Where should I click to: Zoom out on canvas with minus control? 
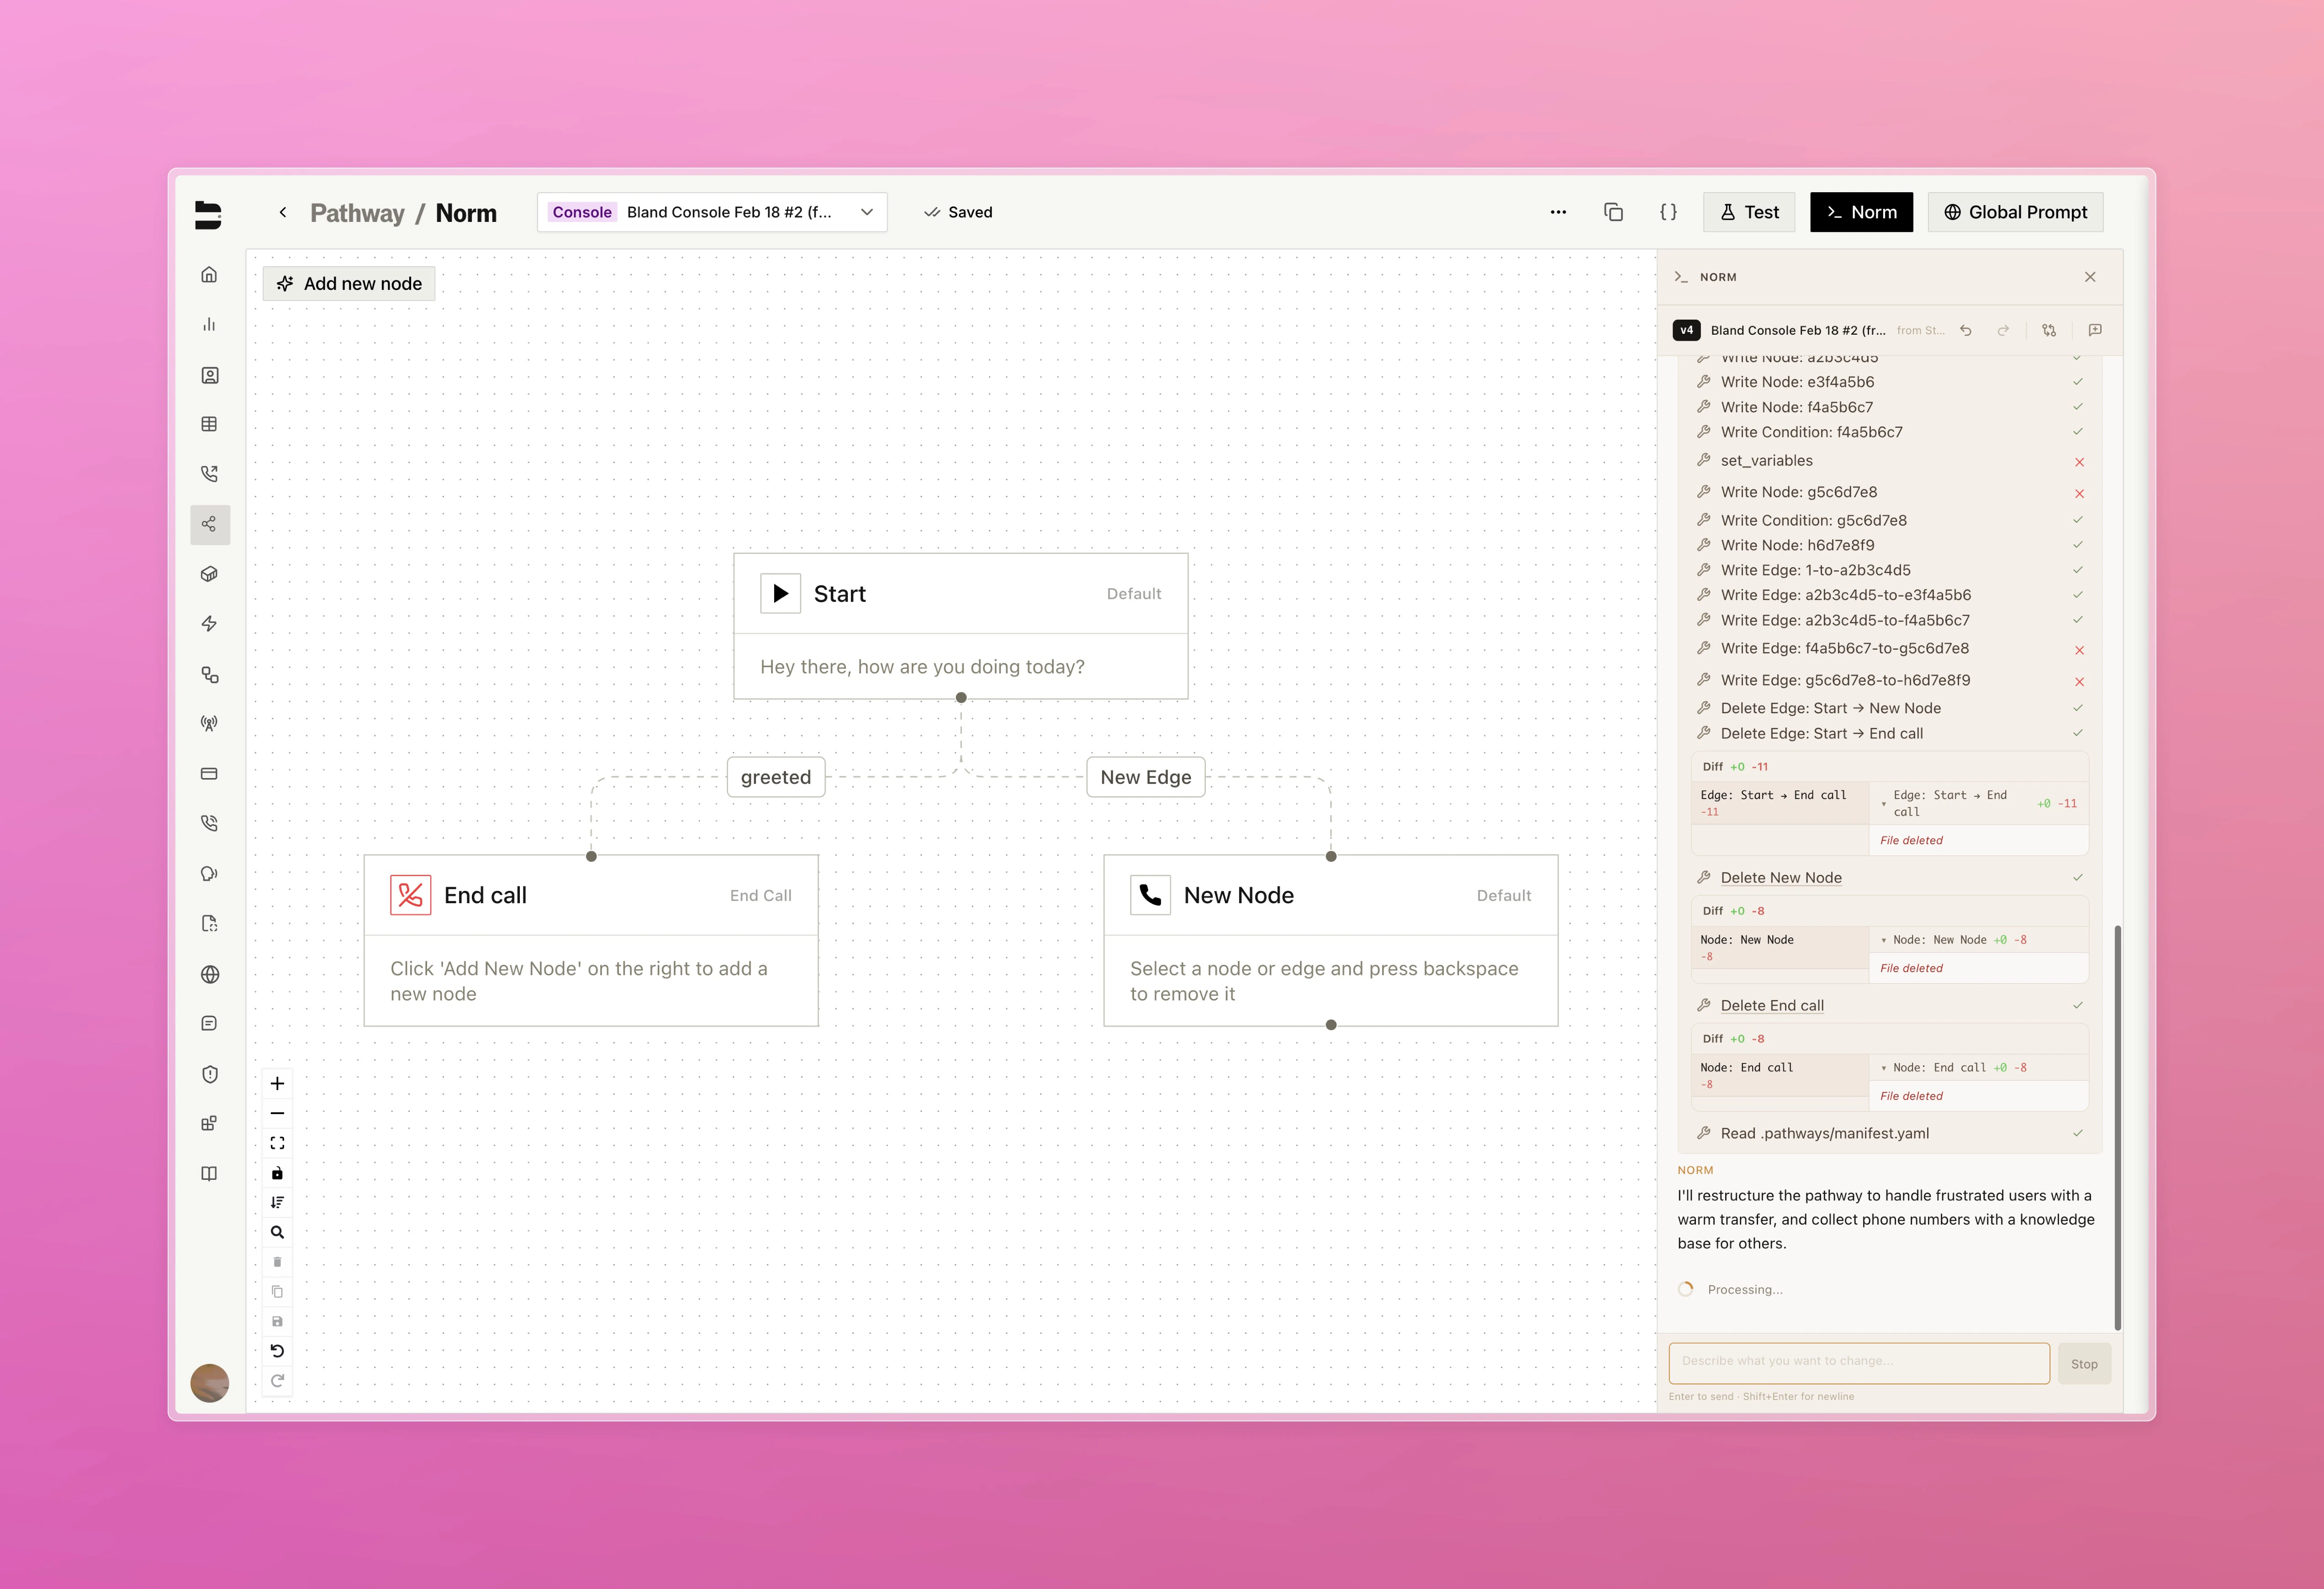click(x=277, y=1113)
